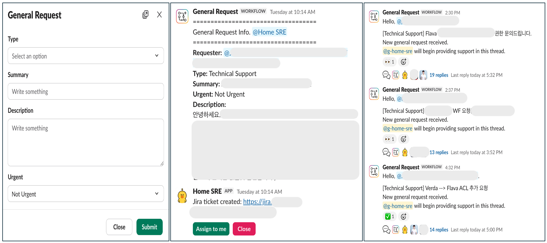
Task: Expand the Type select an option dropdown
Action: (x=86, y=56)
